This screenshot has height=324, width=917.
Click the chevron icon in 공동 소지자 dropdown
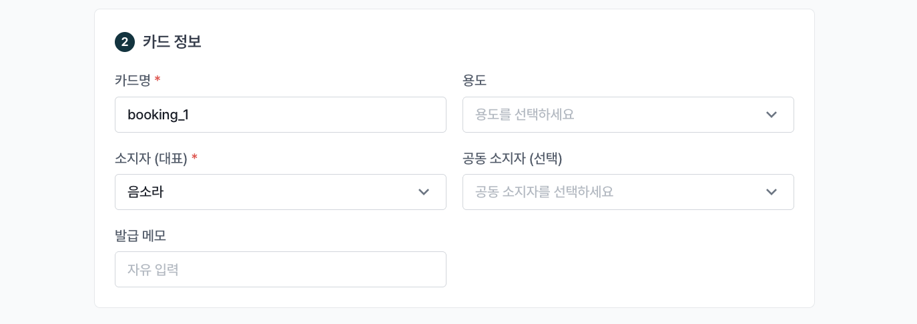[x=772, y=192]
